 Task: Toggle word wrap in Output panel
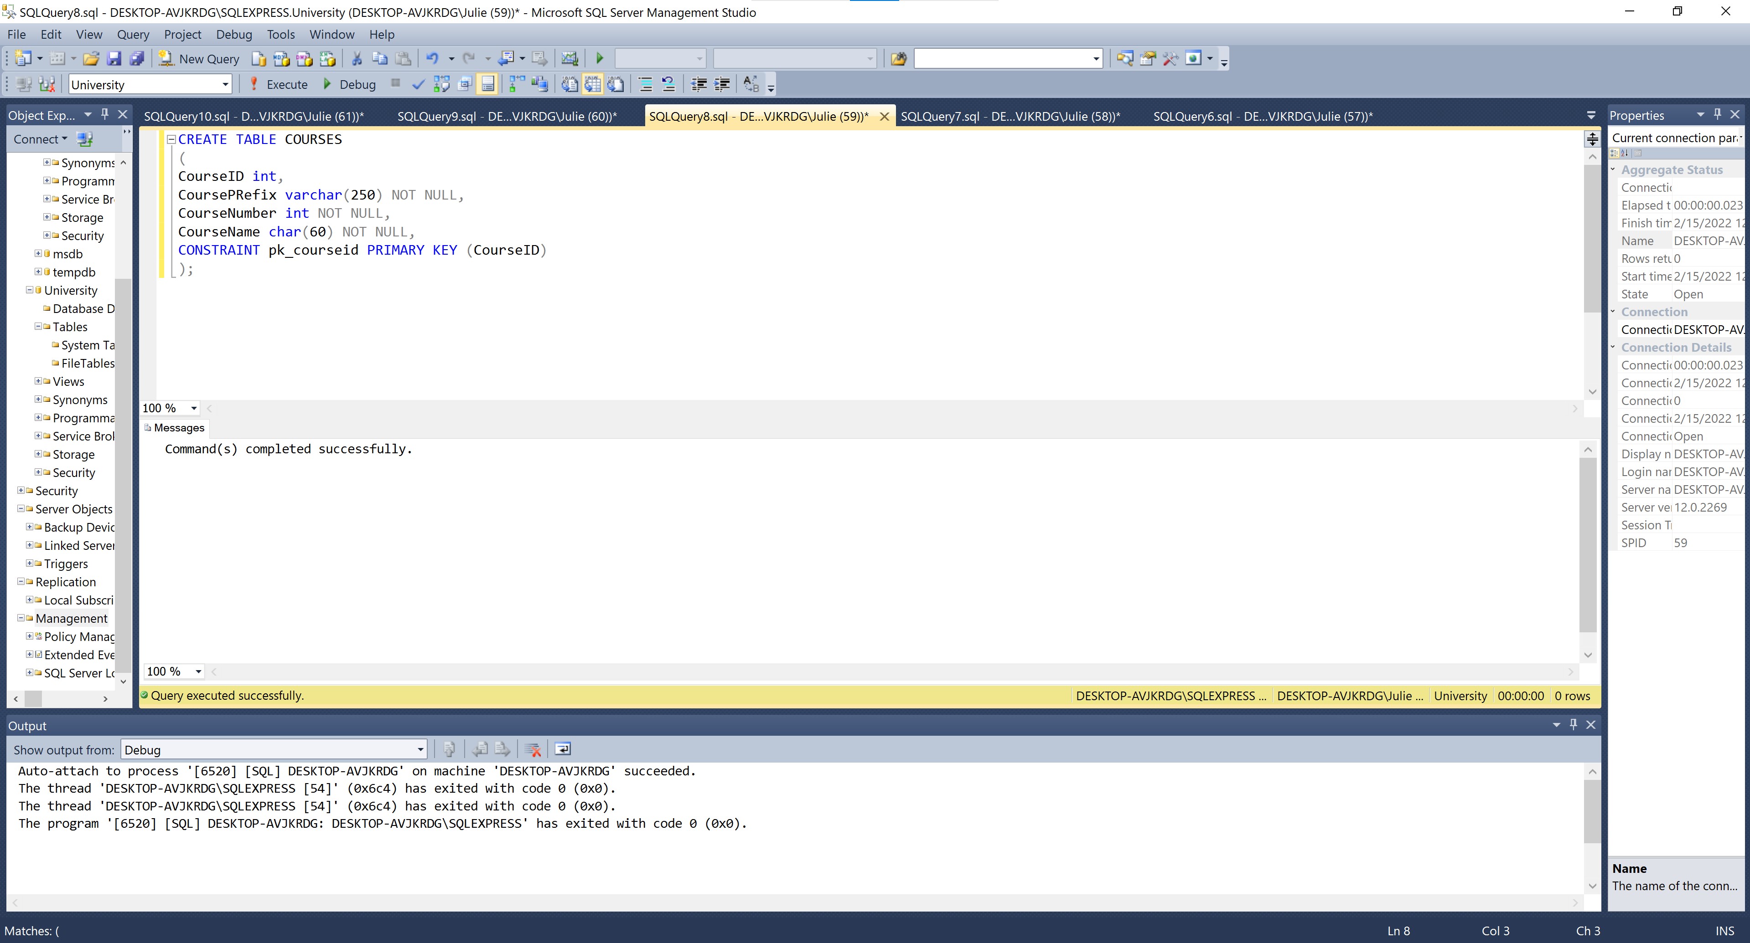tap(563, 749)
